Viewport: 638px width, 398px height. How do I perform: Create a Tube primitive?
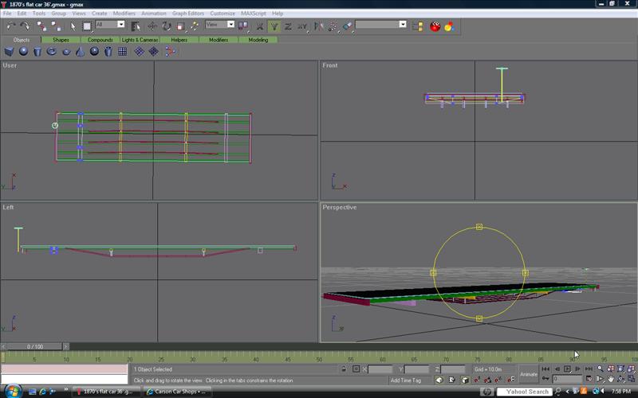[108, 51]
